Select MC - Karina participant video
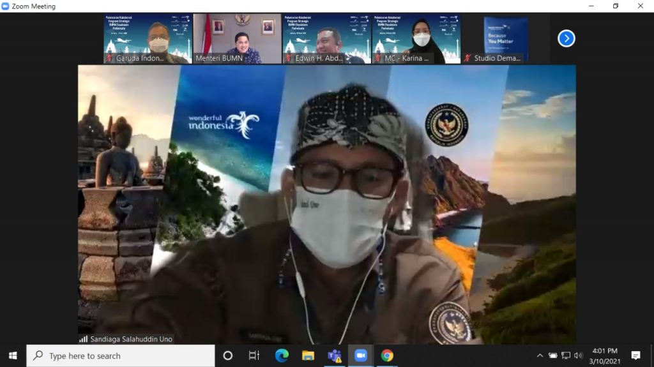Screen dimensions: 654x367 tap(416, 39)
